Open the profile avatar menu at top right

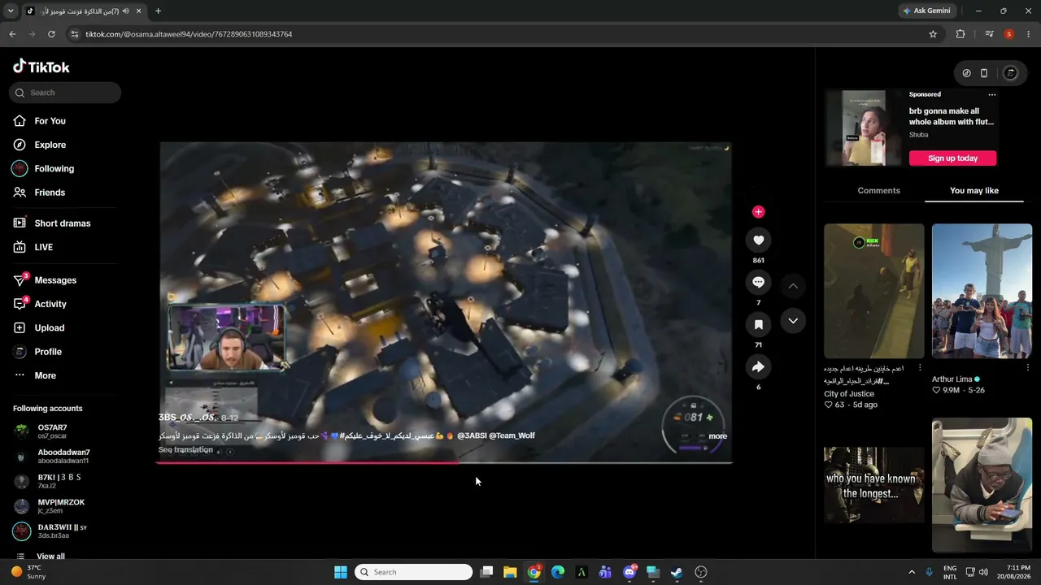point(1011,73)
